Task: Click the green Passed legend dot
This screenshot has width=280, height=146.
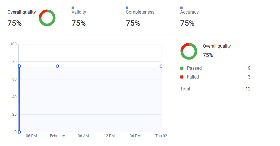Action: pos(182,68)
